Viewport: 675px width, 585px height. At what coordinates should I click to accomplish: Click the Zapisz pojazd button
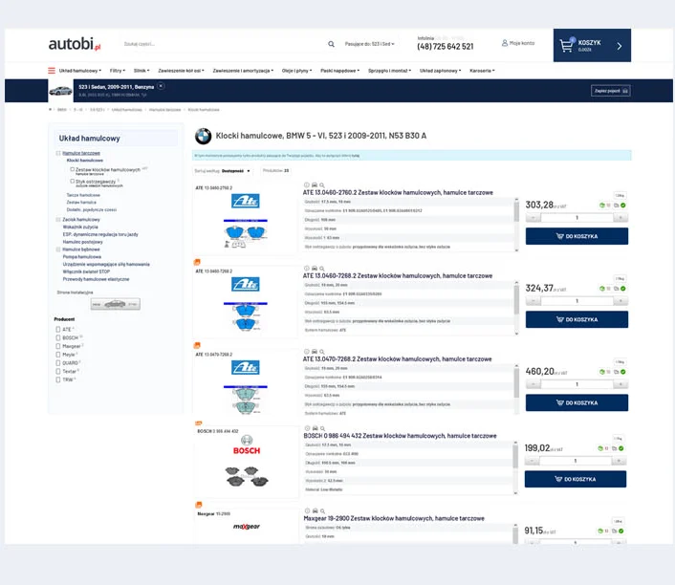(611, 91)
